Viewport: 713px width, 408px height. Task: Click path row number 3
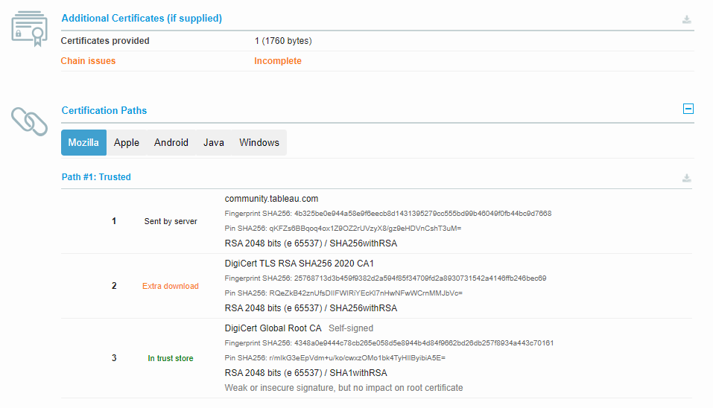point(114,358)
